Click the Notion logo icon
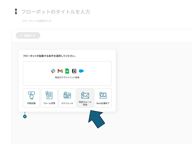Viewport: 192px width, 144px height. 74,71
